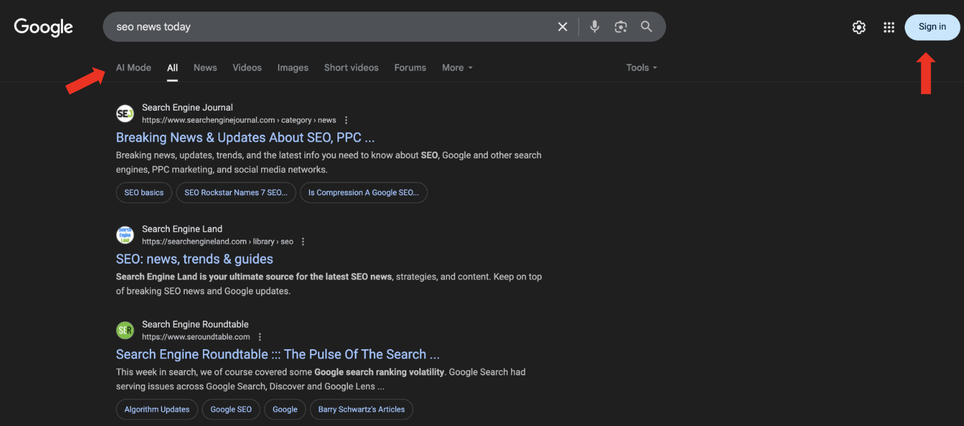The width and height of the screenshot is (964, 426).
Task: Open the Google apps grid
Action: [889, 27]
